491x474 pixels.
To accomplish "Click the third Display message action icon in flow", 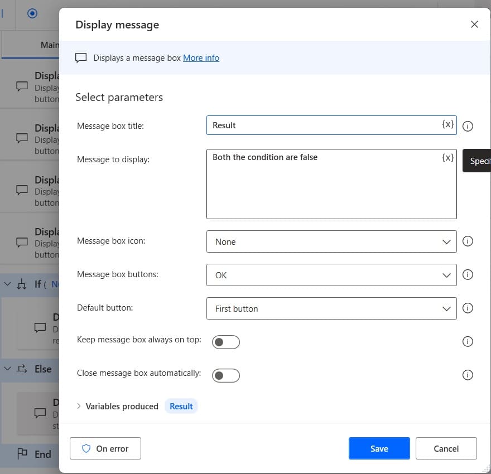I will 22,190.
